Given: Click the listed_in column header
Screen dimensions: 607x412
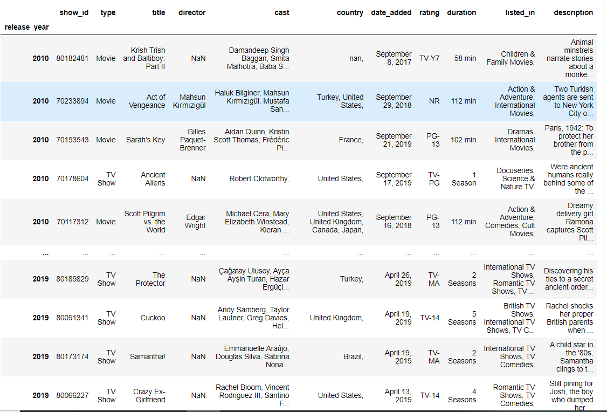Looking at the screenshot, I should 520,12.
